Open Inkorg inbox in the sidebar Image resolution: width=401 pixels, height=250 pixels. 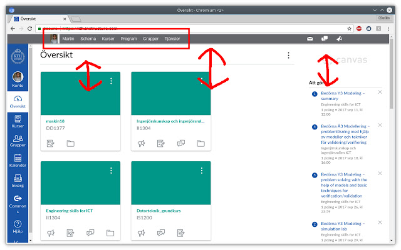pos(18,181)
